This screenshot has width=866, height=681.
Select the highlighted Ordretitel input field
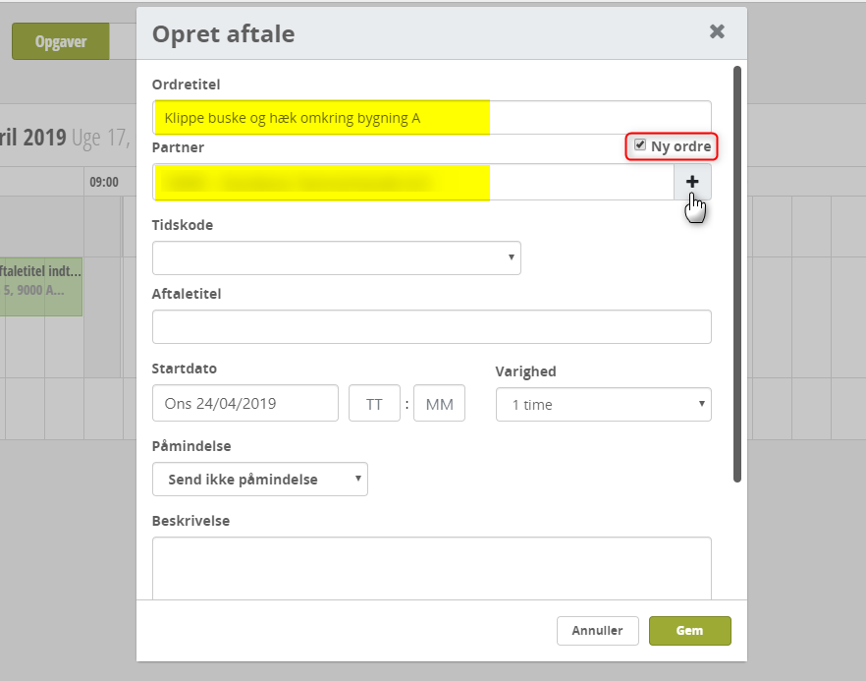(x=324, y=117)
